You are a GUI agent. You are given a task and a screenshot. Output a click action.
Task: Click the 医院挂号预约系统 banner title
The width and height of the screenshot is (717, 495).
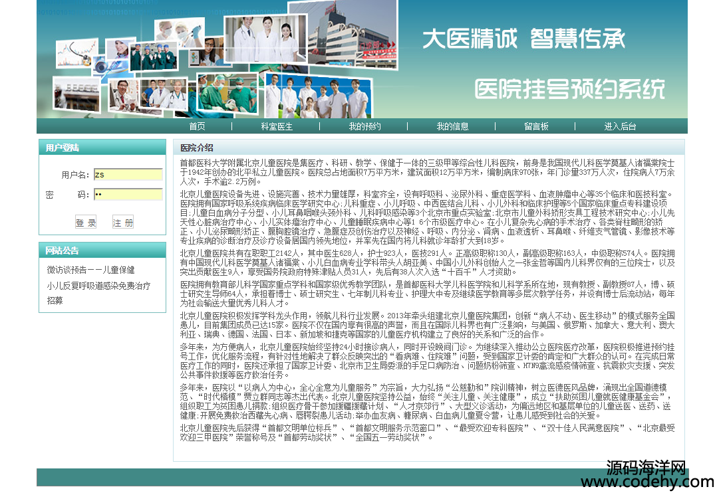(x=569, y=88)
